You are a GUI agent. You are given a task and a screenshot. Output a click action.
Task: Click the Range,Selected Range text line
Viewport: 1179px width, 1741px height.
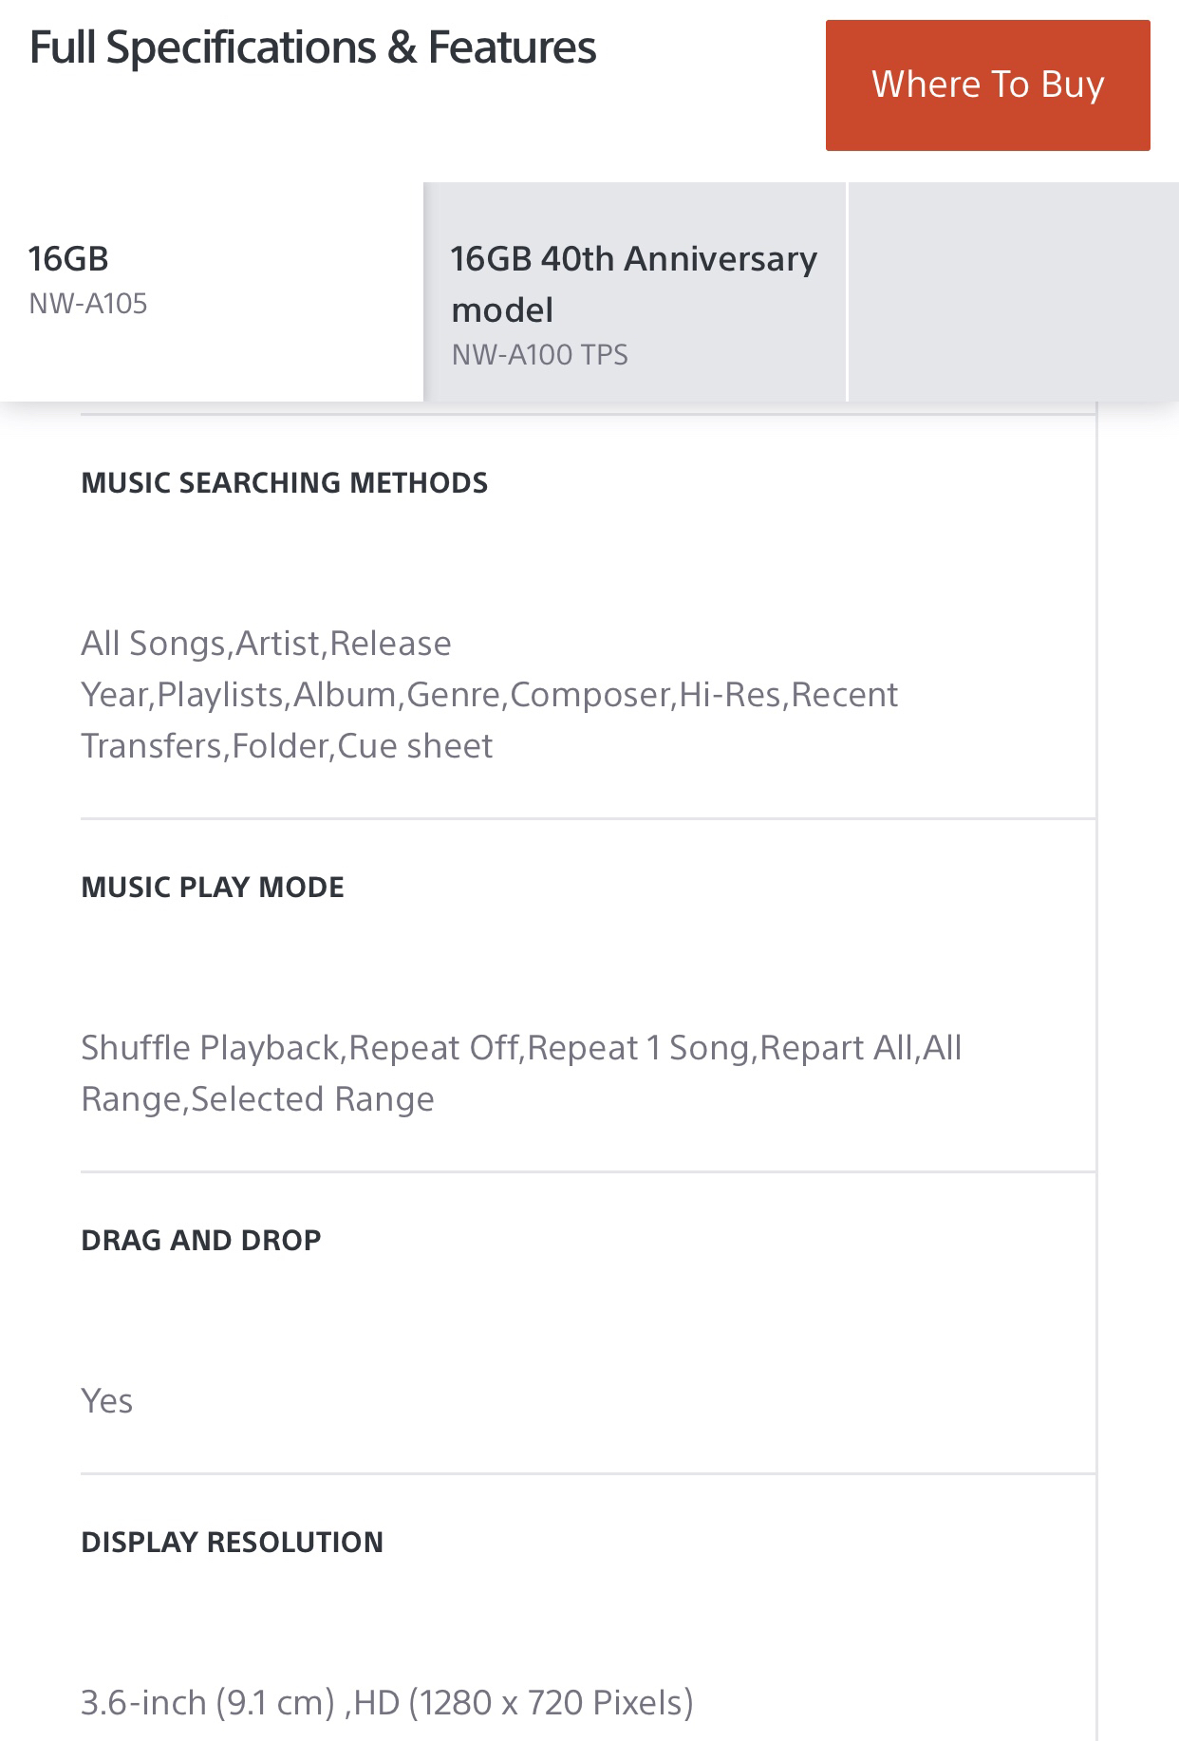257,1099
